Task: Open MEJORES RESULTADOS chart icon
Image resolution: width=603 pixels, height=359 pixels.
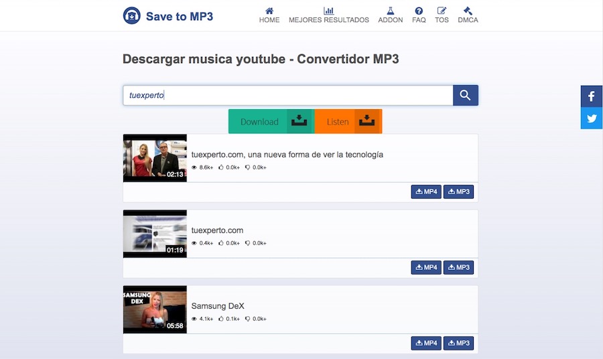Action: [328, 11]
